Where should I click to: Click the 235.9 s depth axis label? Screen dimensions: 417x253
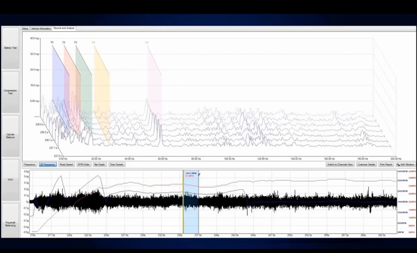[40, 125]
